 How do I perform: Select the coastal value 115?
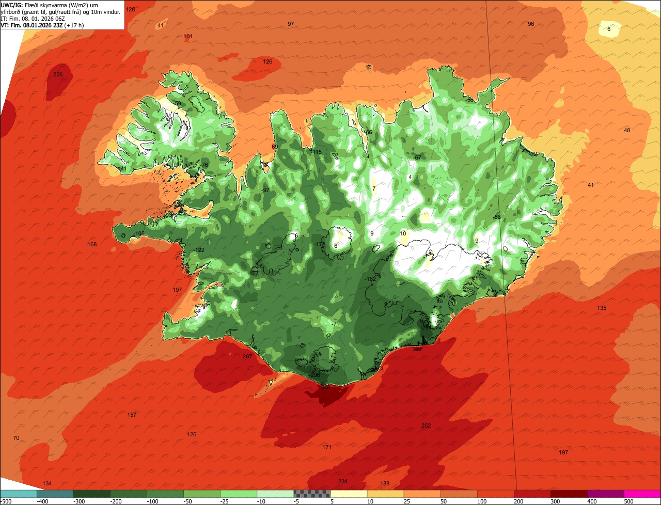tap(317, 152)
